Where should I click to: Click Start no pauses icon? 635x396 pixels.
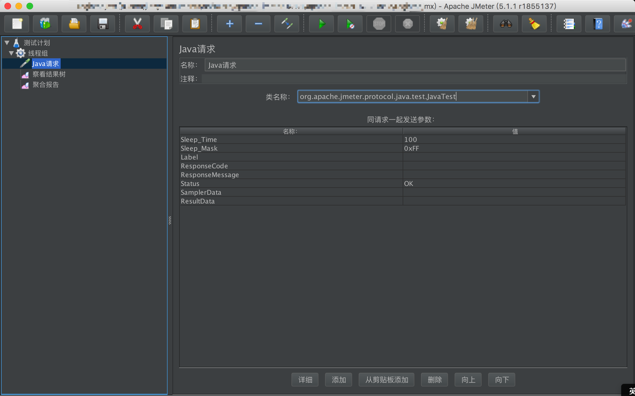click(x=350, y=24)
